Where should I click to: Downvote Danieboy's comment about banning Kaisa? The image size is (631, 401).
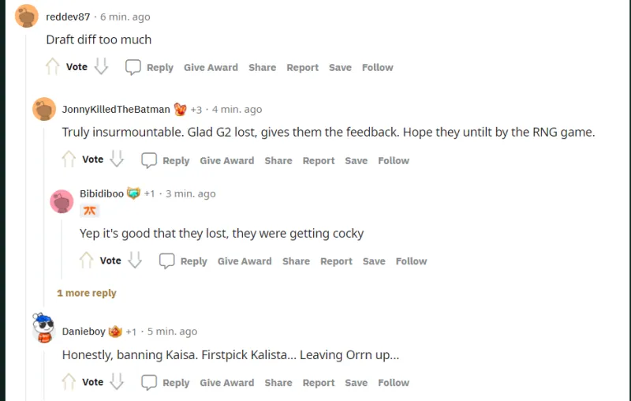pyautogui.click(x=117, y=382)
